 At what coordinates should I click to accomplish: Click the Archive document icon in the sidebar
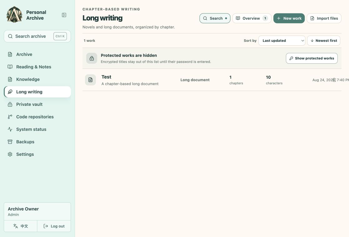tap(10, 54)
